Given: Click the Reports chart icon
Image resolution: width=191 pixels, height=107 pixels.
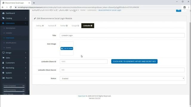Looking at the screenshot, I should click(3, 78).
